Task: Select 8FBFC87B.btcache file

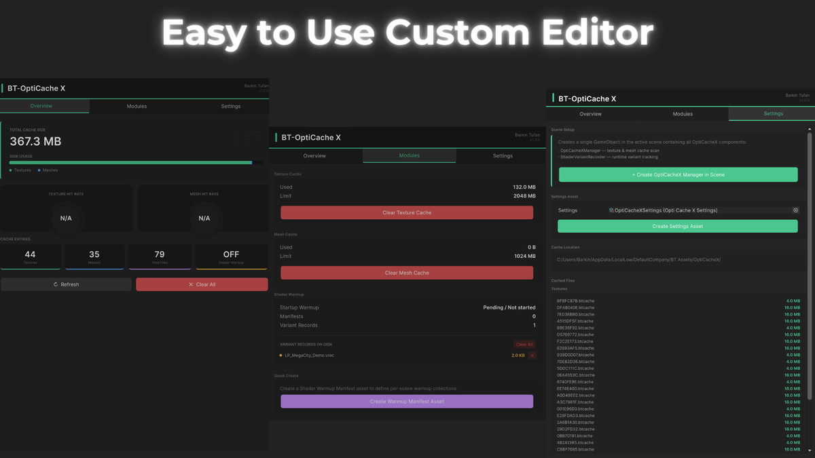Action: tap(576, 301)
